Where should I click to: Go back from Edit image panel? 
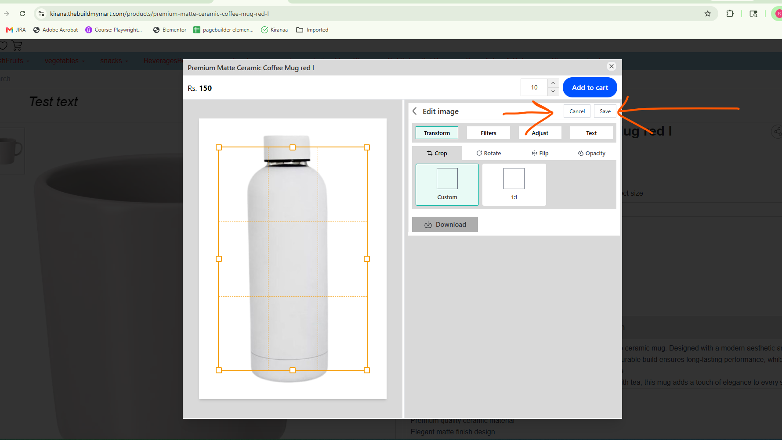(415, 111)
